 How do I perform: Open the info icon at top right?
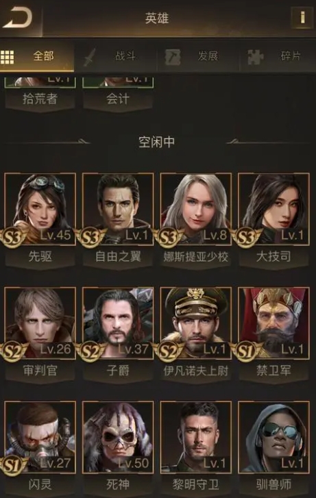(x=302, y=18)
